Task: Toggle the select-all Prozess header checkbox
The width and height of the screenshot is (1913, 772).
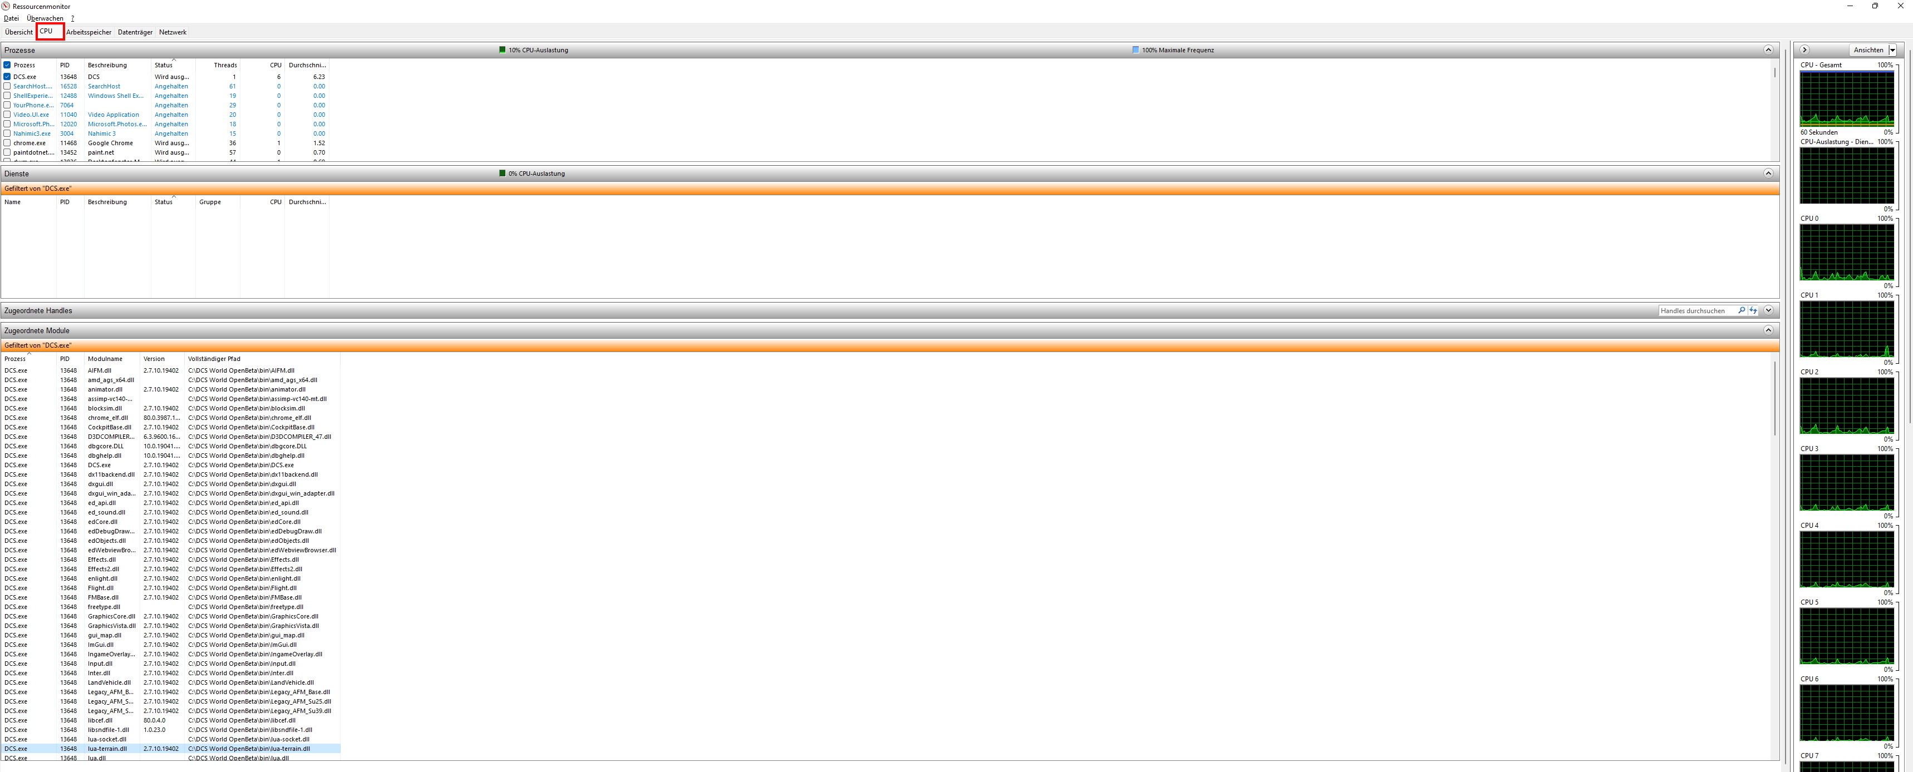Action: (x=7, y=65)
